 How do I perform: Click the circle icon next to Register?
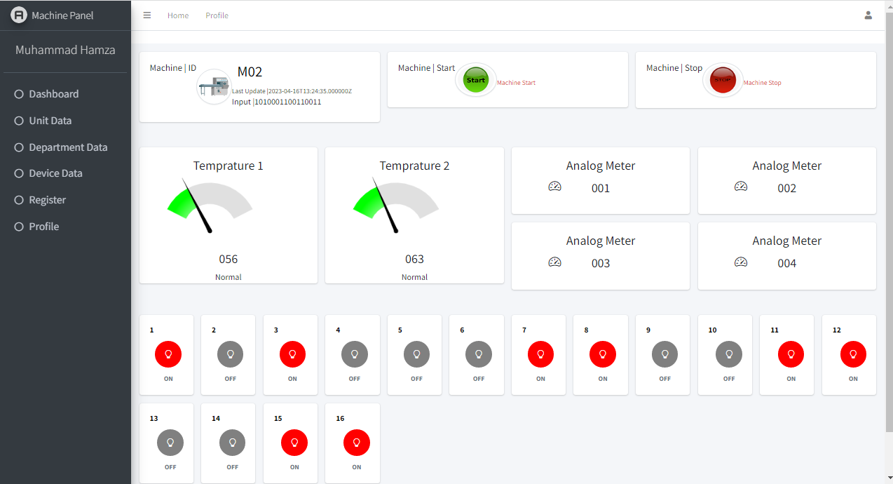(18, 199)
